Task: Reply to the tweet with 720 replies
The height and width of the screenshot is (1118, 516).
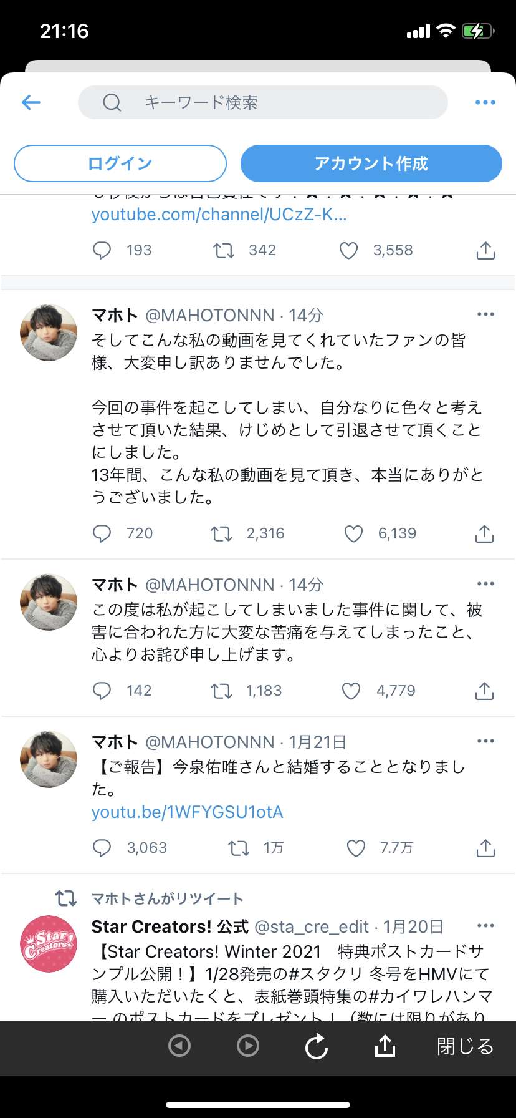Action: 102,533
